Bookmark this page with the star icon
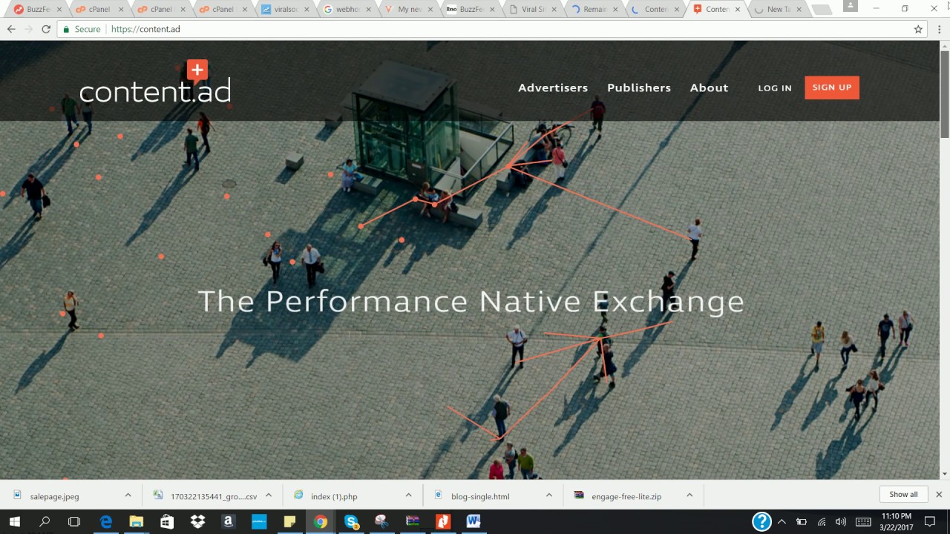The image size is (950, 534). (918, 29)
